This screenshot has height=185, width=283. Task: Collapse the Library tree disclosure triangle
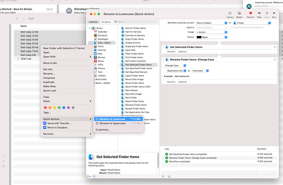90,28
